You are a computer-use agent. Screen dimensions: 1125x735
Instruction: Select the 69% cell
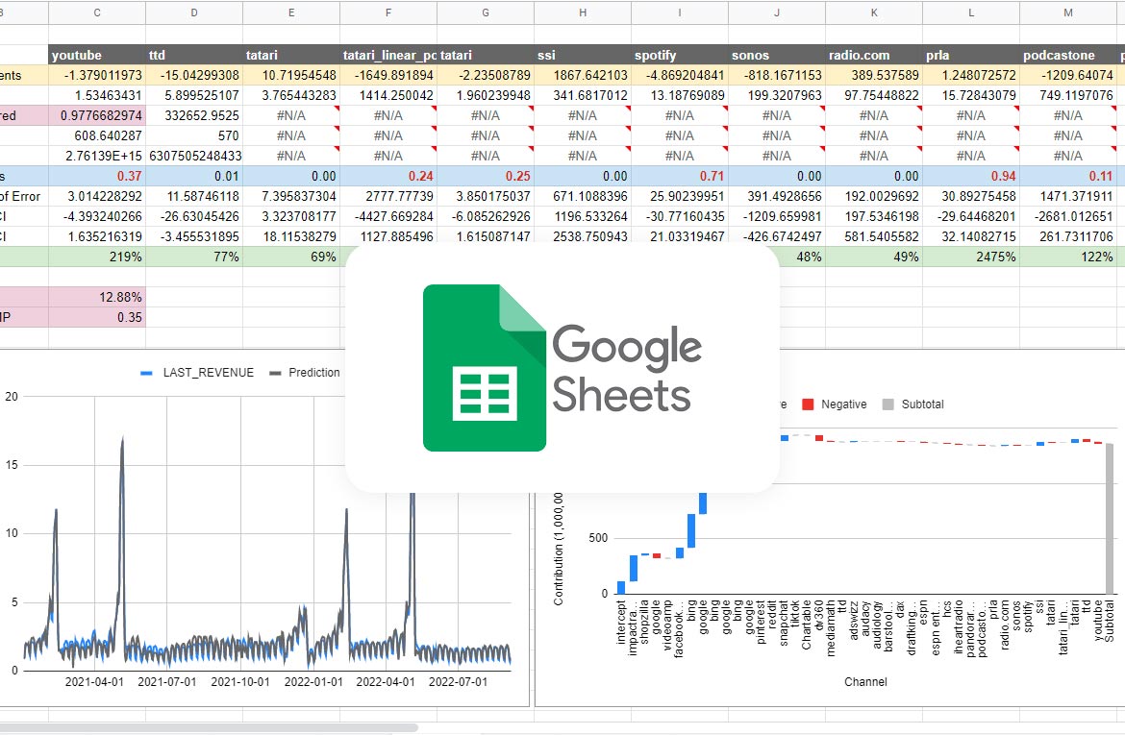coord(291,256)
